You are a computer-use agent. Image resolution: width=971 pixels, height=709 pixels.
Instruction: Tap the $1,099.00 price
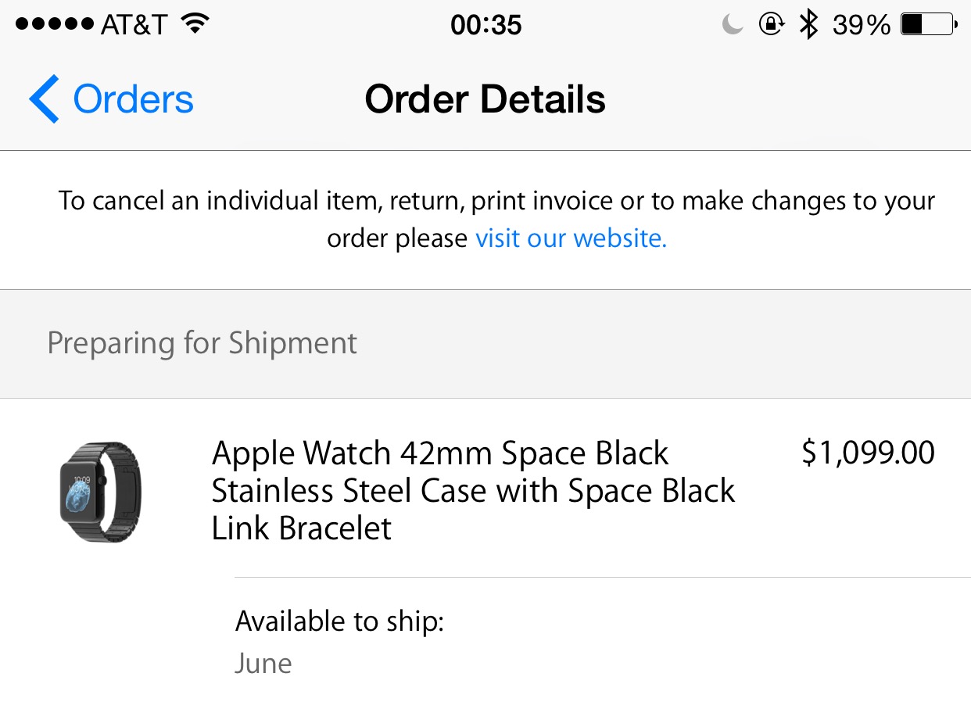point(868,453)
